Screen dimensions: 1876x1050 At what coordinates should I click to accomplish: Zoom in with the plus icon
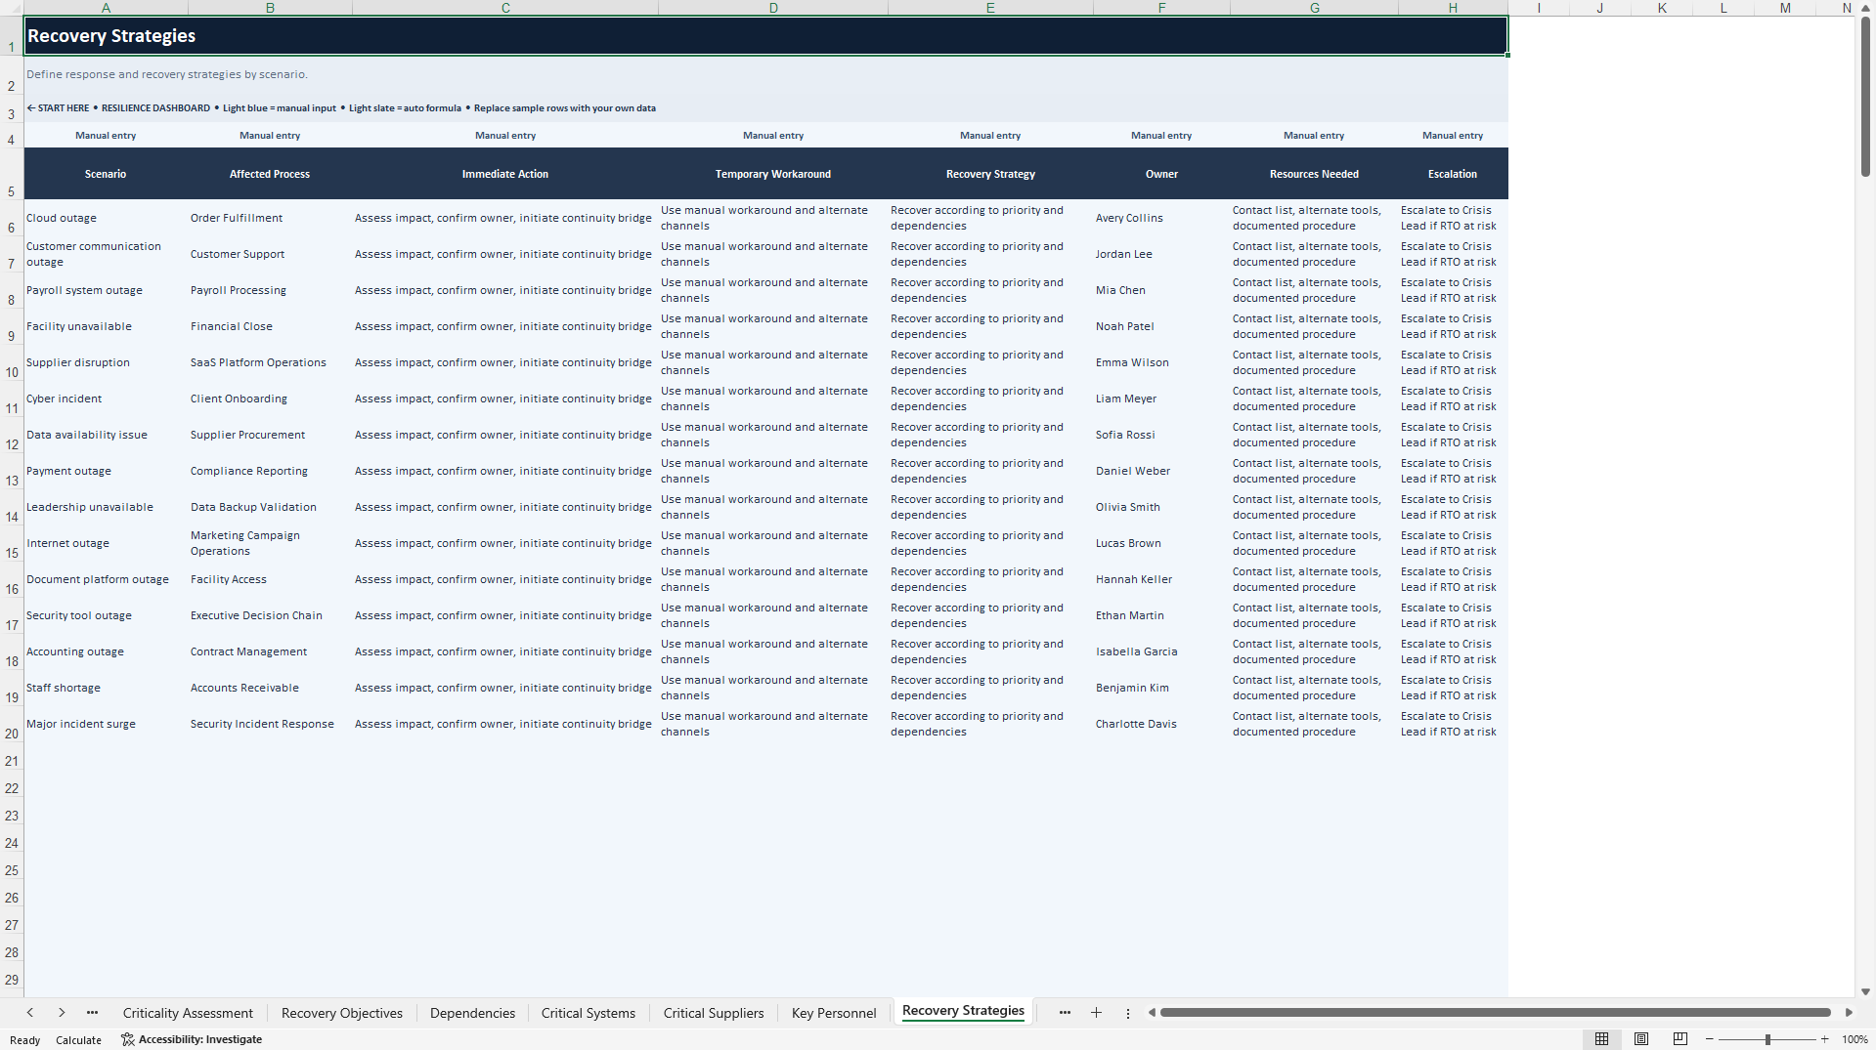[1824, 1039]
